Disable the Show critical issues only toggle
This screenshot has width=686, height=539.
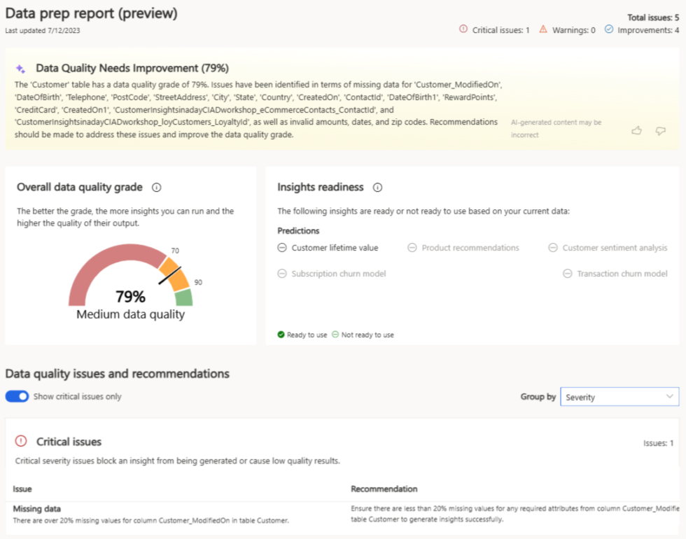coord(17,396)
